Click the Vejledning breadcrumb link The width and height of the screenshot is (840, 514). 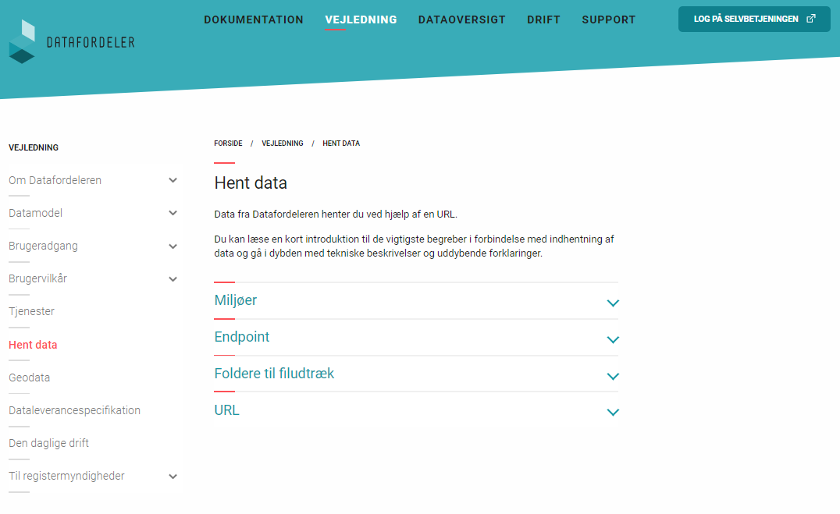click(283, 144)
